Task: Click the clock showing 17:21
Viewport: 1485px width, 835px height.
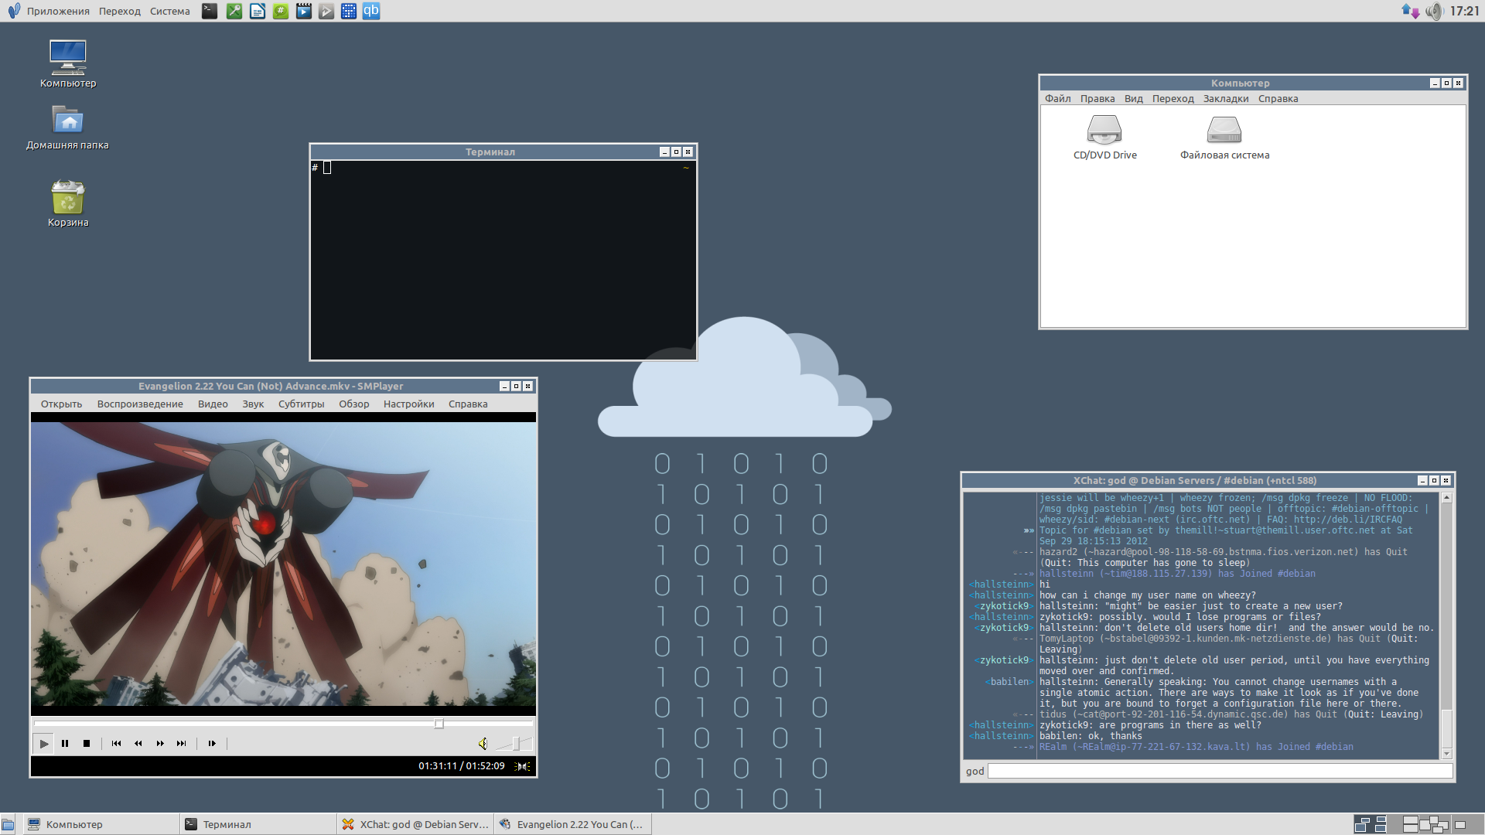Action: [x=1465, y=11]
